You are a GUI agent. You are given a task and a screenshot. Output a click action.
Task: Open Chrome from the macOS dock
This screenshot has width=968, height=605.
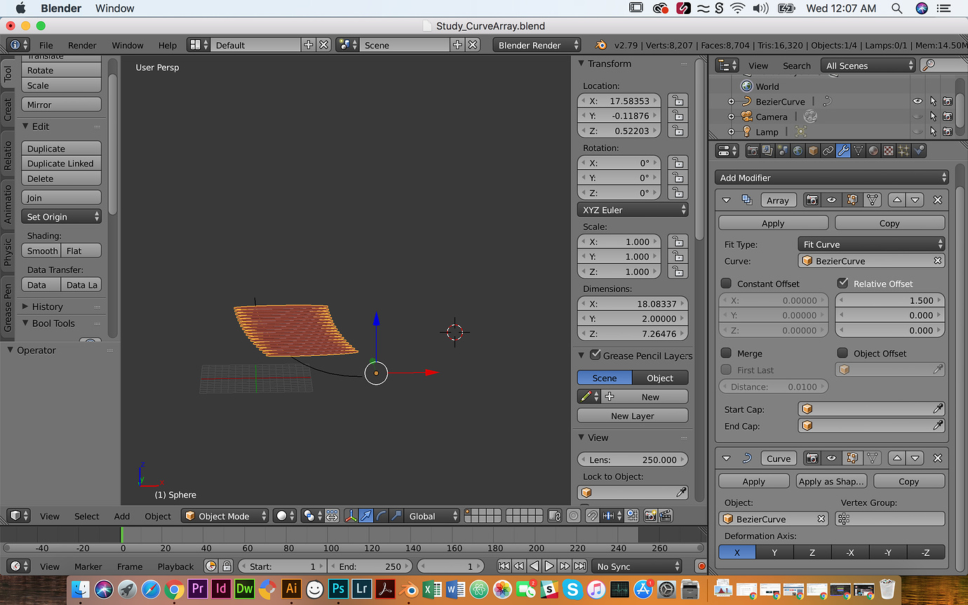point(175,589)
